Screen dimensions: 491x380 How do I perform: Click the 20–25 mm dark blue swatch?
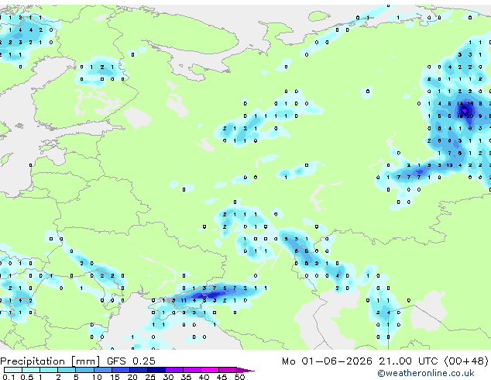coord(138,370)
